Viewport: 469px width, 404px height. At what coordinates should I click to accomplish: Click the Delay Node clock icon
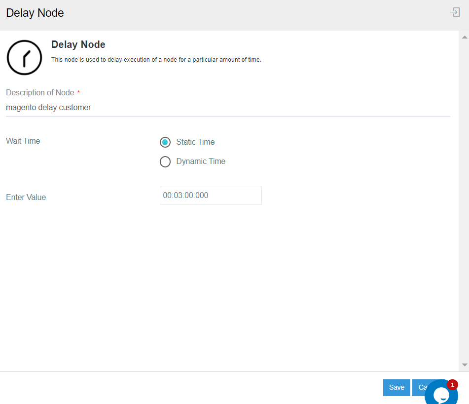pyautogui.click(x=24, y=58)
